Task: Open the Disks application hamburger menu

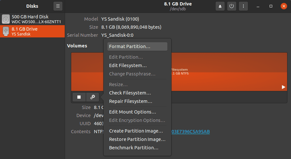Action: [x=58, y=6]
